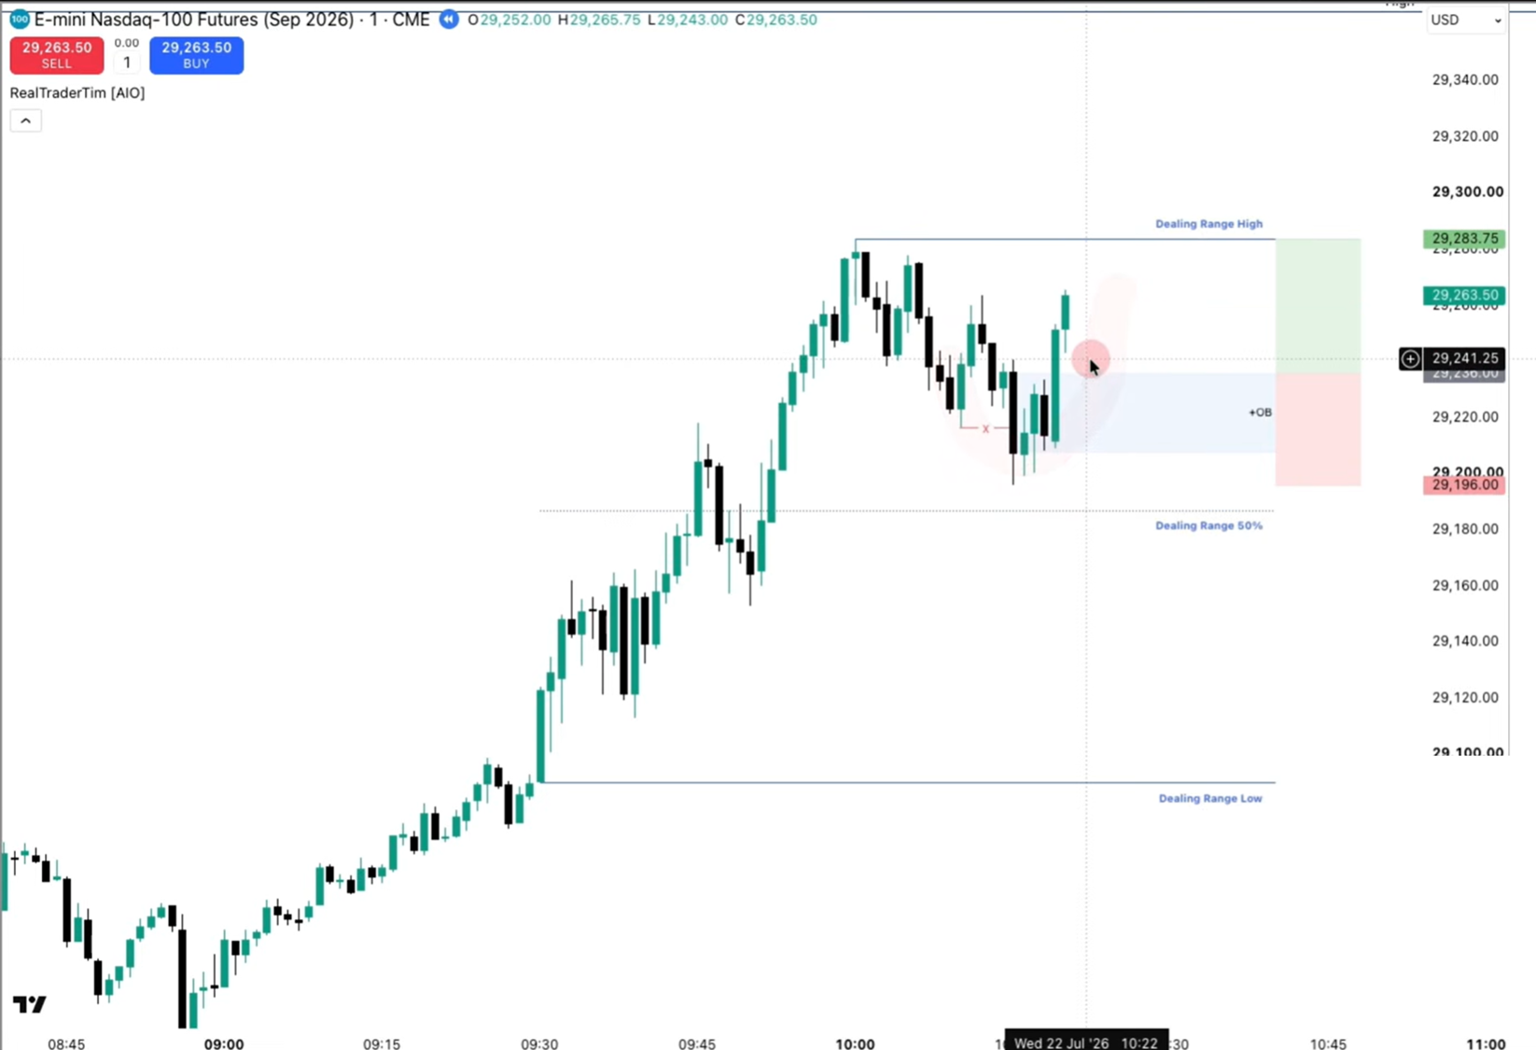Collapse the indicator legend with the chevron

pyautogui.click(x=25, y=120)
